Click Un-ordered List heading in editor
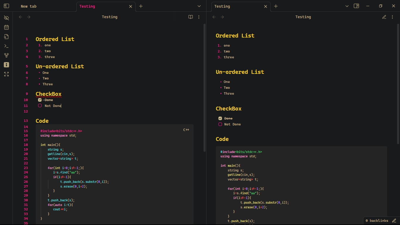The width and height of the screenshot is (400, 225). (60, 67)
